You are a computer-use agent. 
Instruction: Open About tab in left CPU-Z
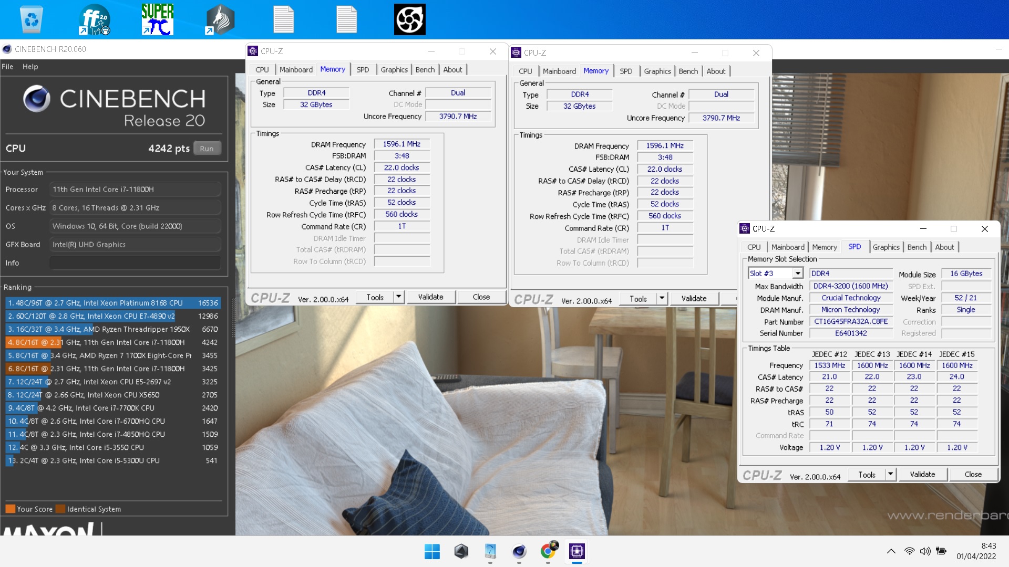452,69
